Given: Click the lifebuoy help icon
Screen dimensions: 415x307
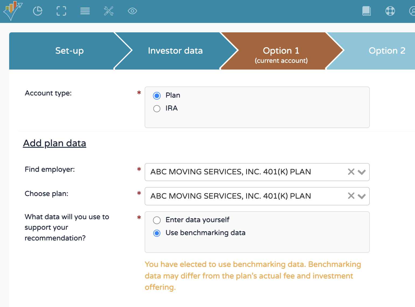Looking at the screenshot, I should click(x=390, y=11).
